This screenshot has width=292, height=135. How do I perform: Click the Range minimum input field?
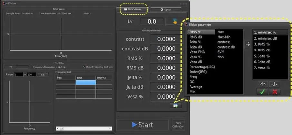18,75
